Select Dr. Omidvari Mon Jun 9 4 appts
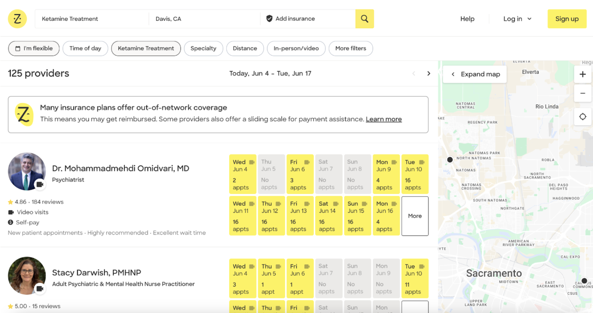Screen dimensions: 593x313 [x=386, y=174]
